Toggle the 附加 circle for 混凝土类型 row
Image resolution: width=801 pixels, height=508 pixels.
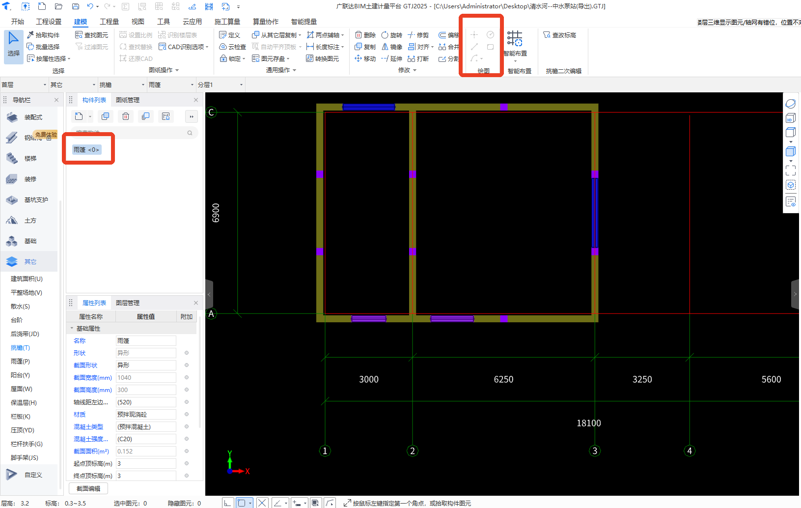click(x=187, y=426)
